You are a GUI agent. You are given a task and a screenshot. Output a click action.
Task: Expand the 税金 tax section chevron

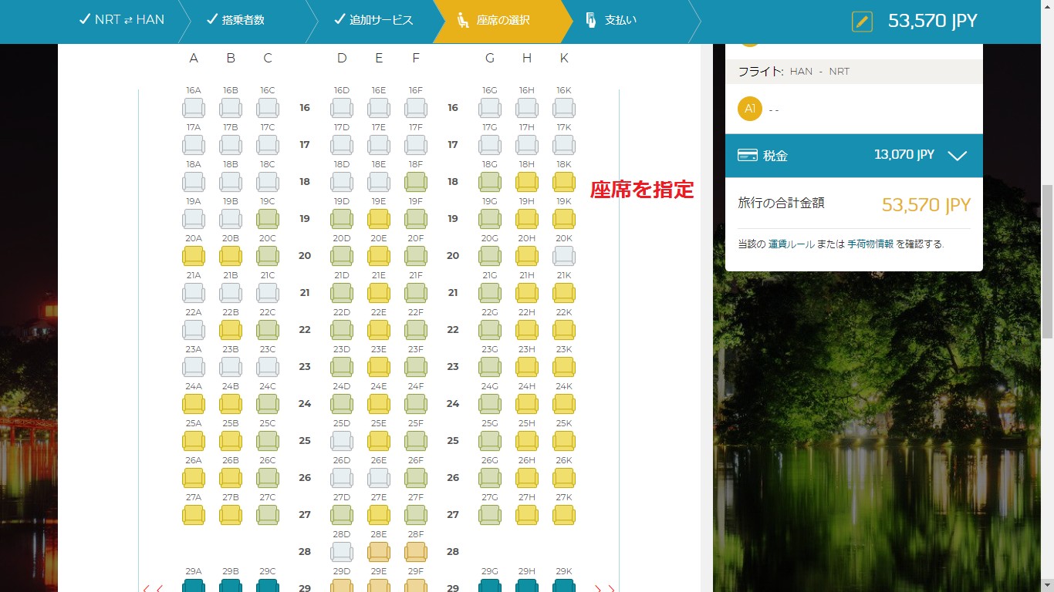tap(957, 156)
